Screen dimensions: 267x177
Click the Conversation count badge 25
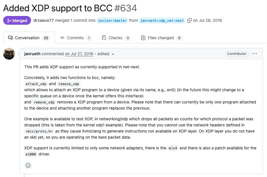tap(46, 38)
